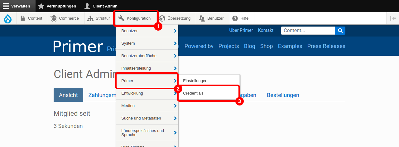399x147 pixels.
Task: Click the Drupal drop logo icon
Action: click(x=8, y=19)
